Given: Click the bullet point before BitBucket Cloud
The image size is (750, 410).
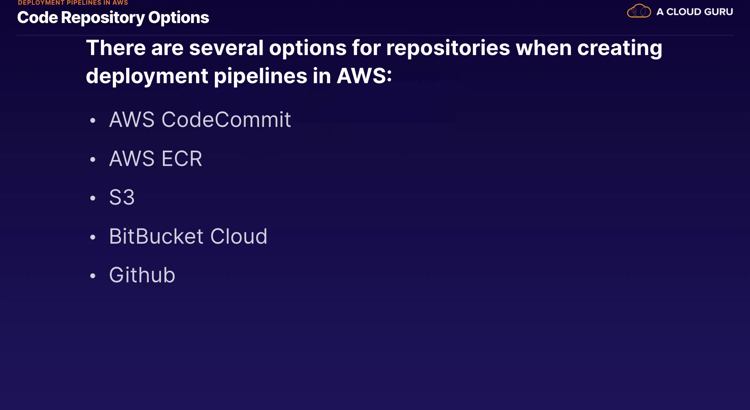Looking at the screenshot, I should (x=93, y=237).
